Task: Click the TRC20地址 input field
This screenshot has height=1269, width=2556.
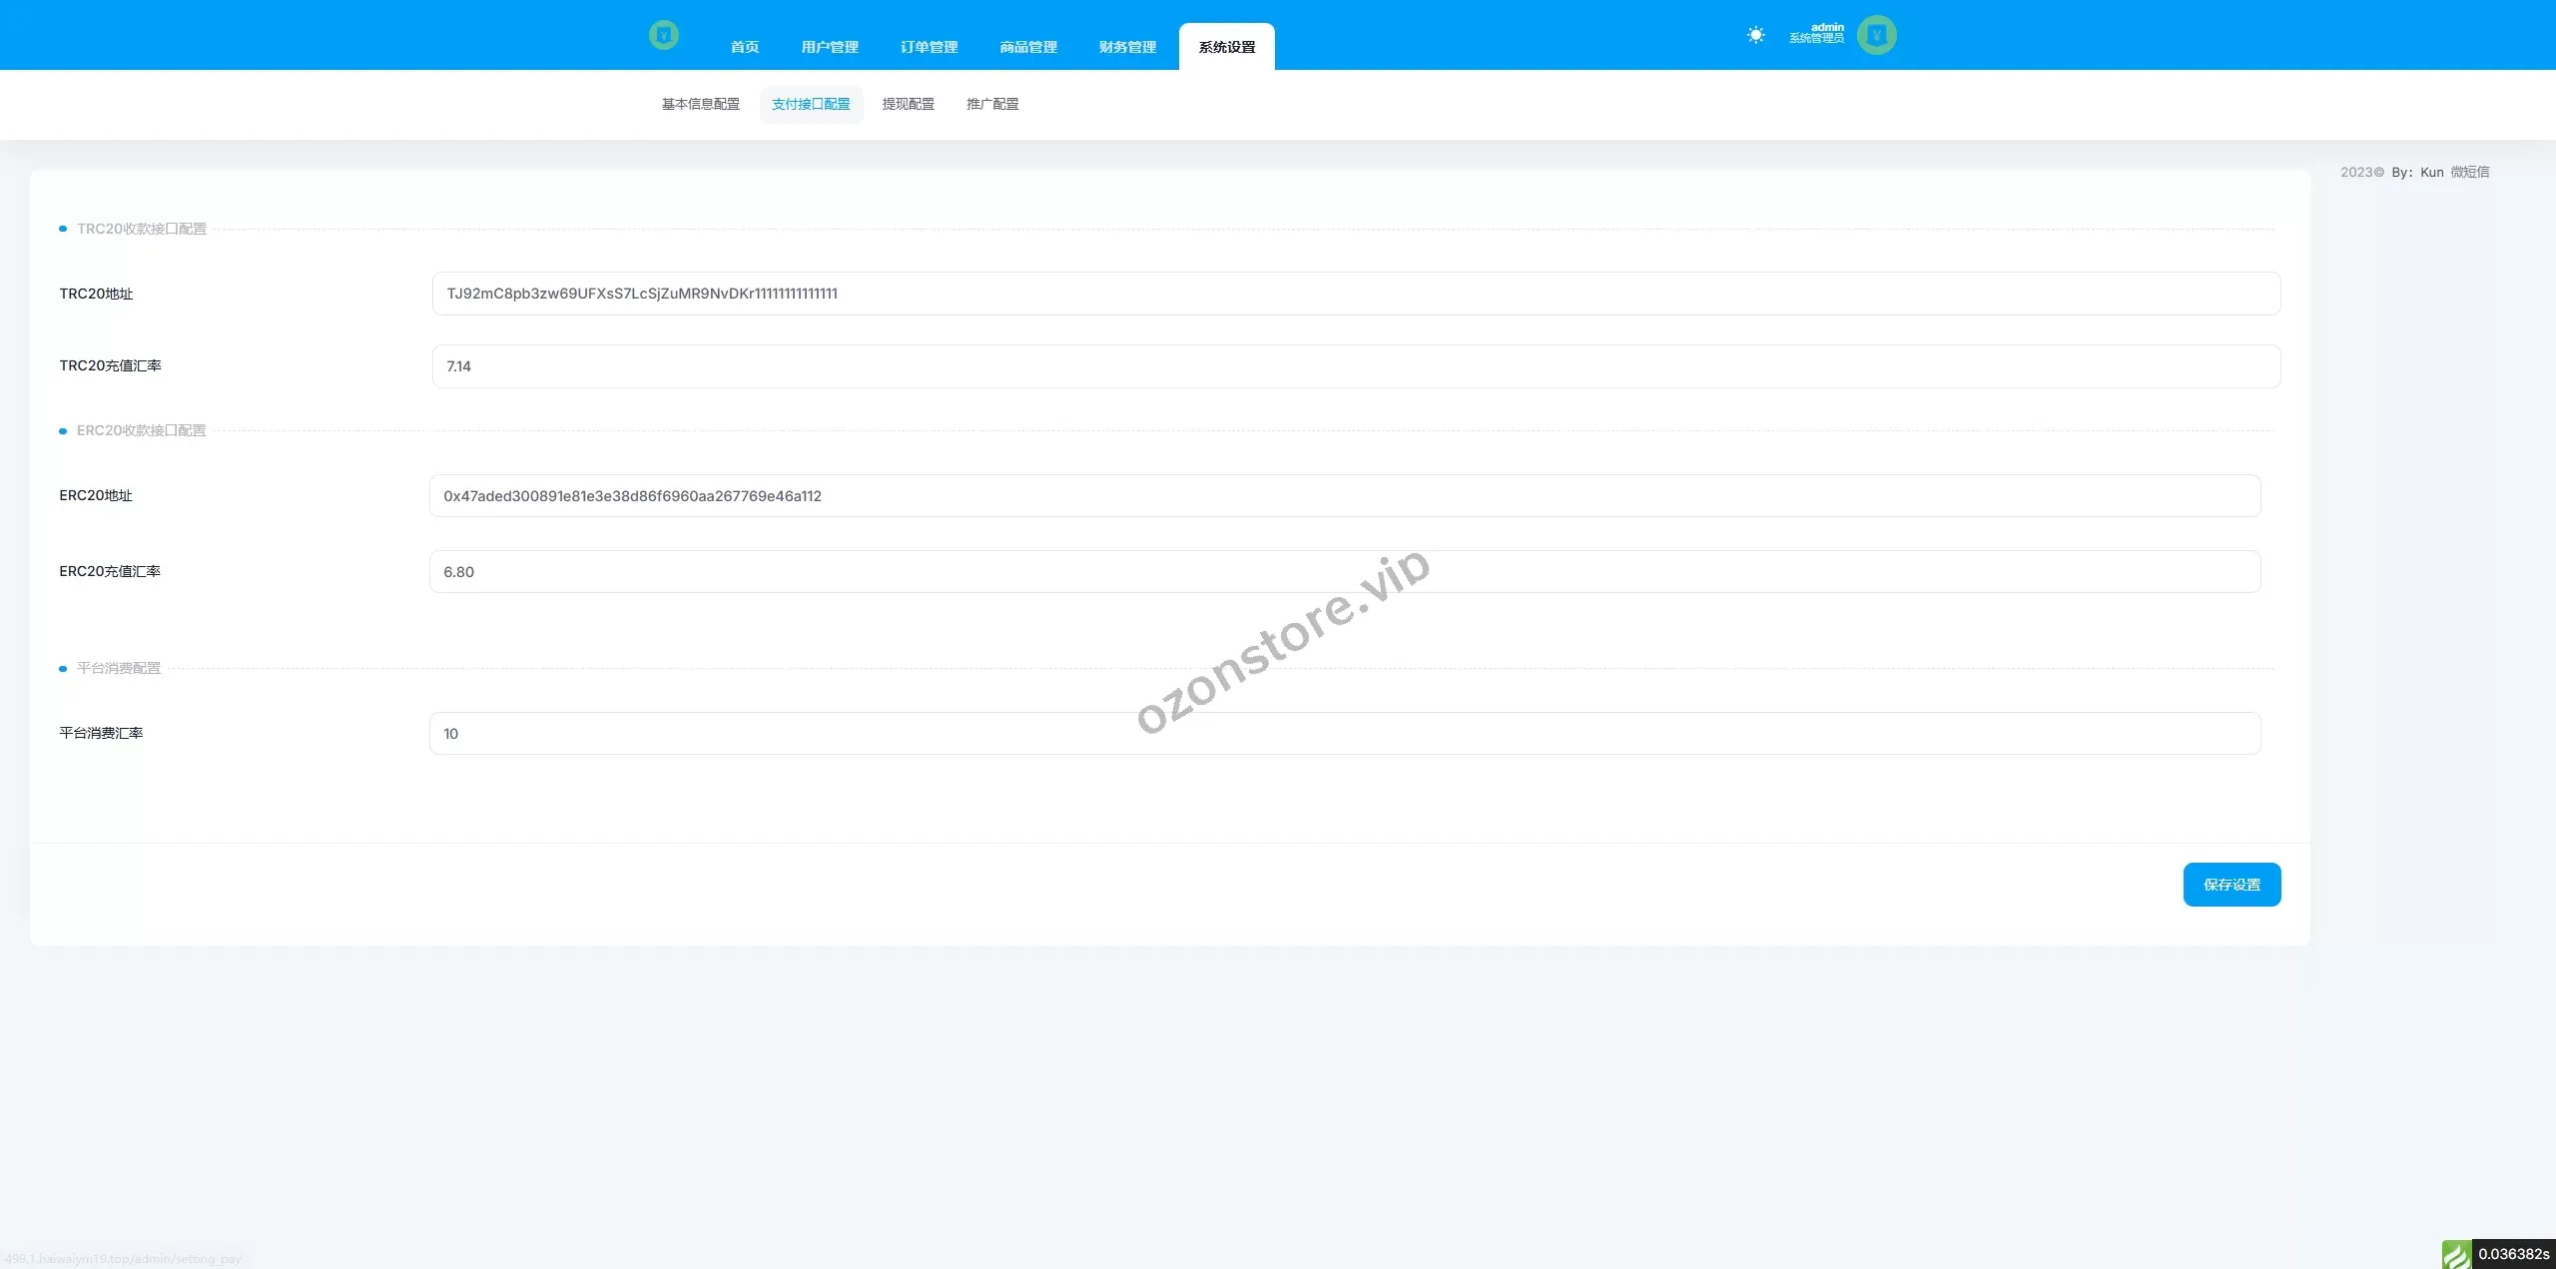Action: (1355, 294)
